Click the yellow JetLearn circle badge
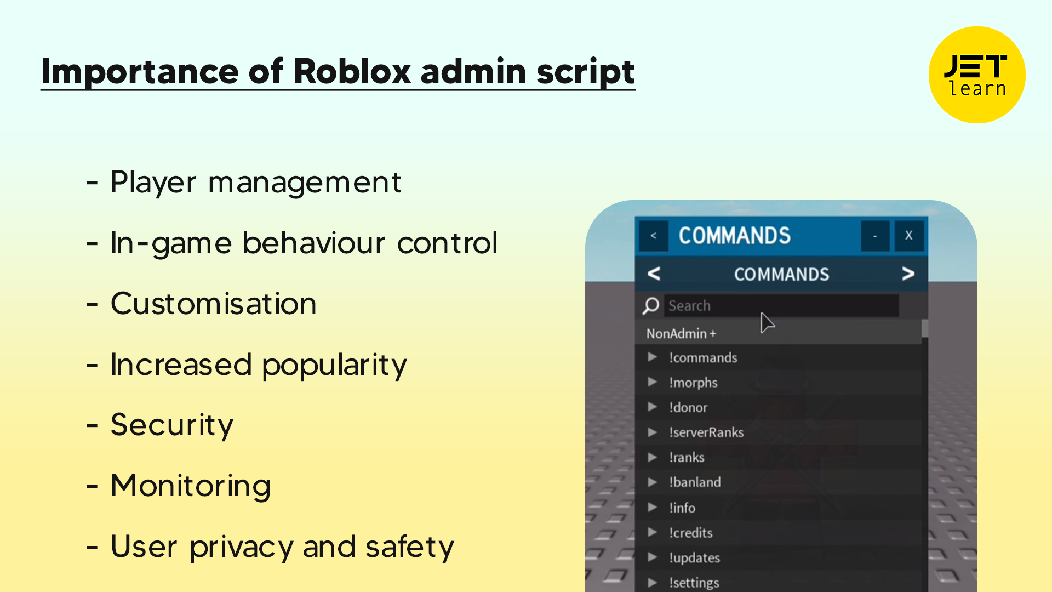 [x=976, y=74]
